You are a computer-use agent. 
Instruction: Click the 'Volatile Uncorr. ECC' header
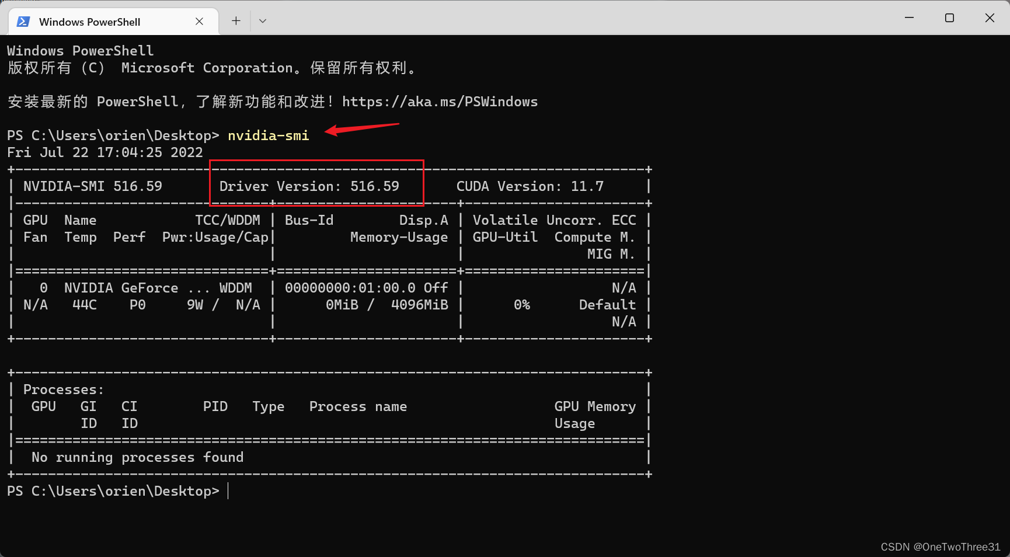(554, 220)
